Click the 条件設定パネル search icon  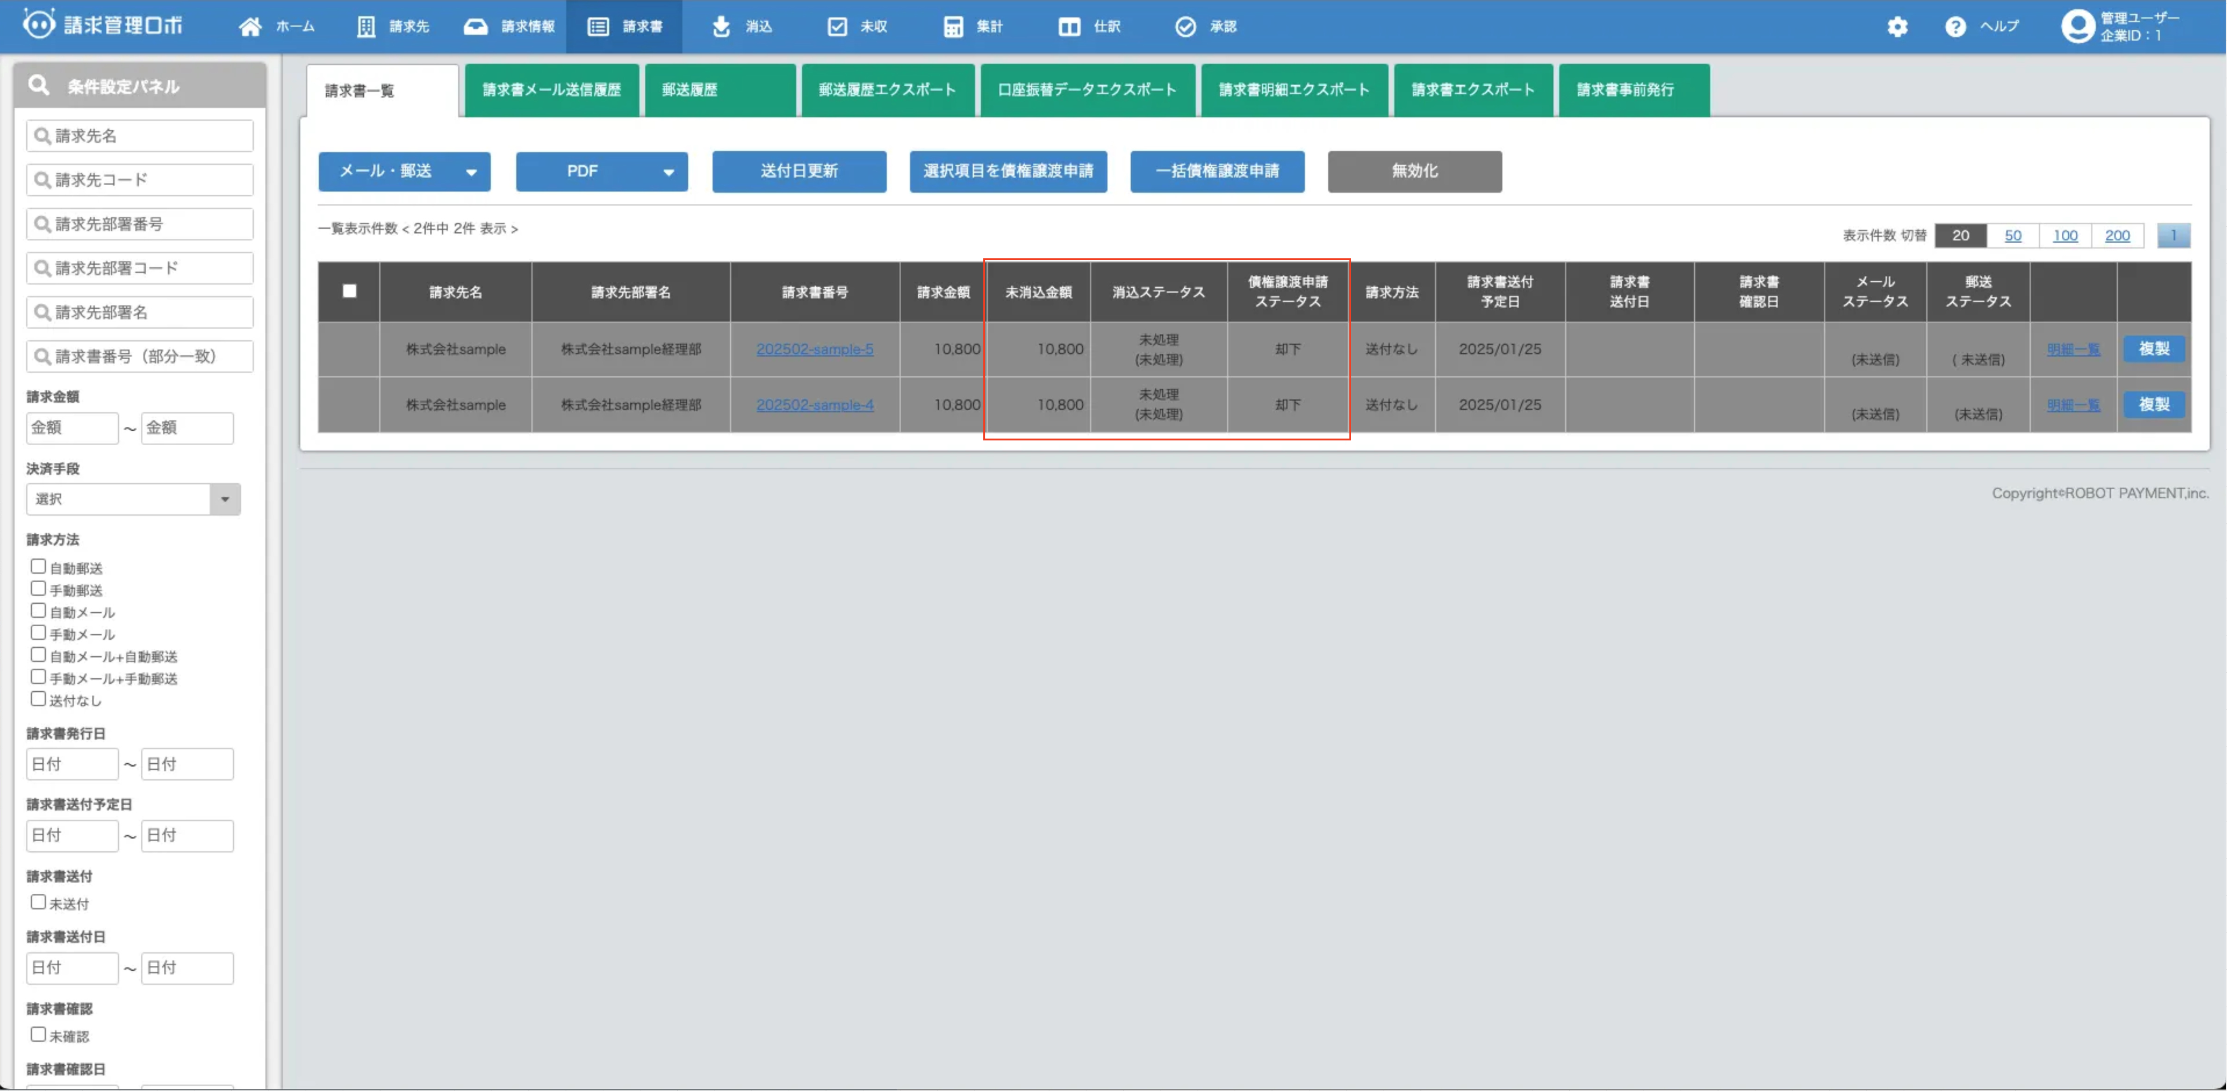click(x=39, y=85)
